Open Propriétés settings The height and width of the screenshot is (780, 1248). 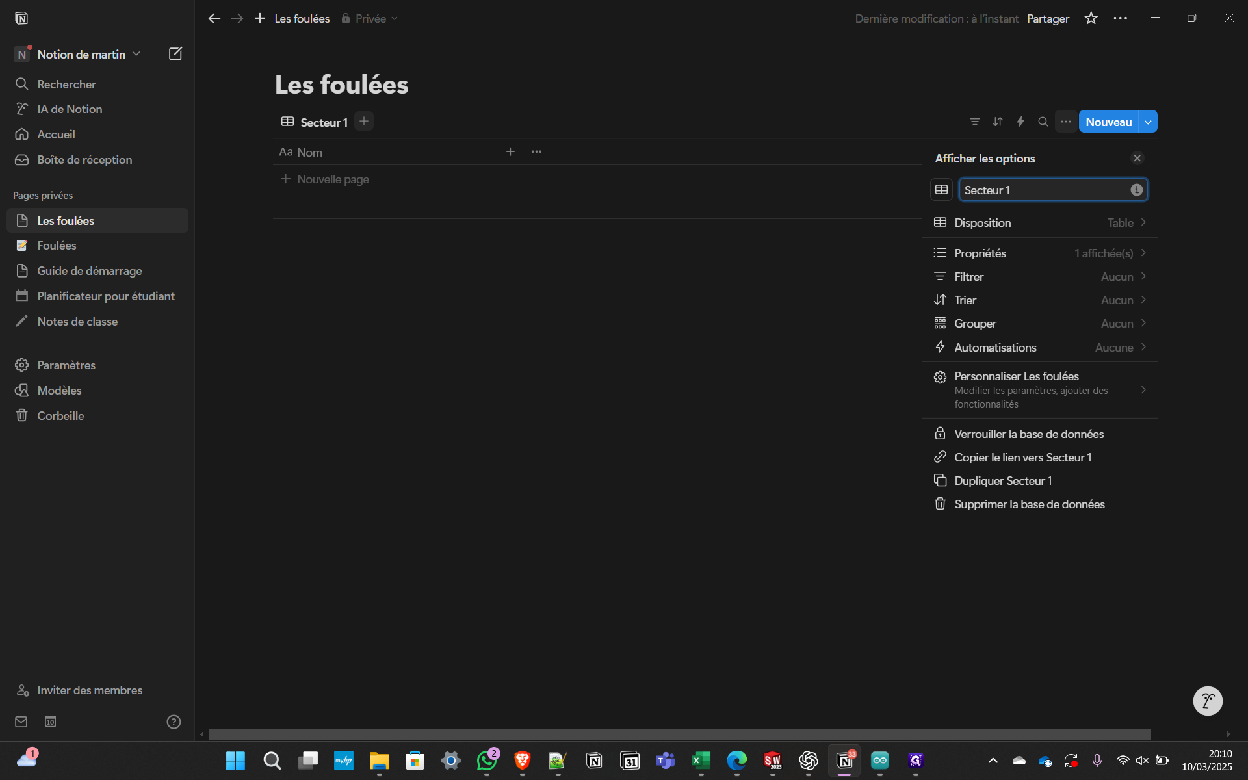coord(1040,253)
